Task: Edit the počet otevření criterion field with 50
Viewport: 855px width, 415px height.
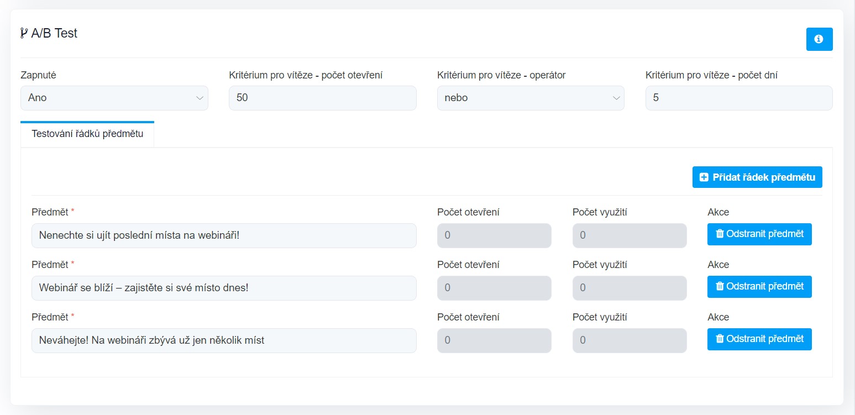Action: pyautogui.click(x=323, y=98)
